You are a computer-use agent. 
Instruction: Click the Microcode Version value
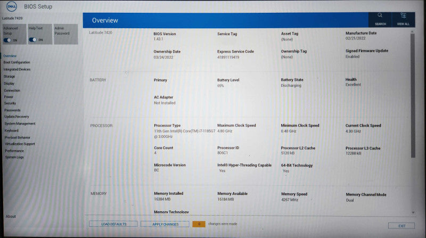click(x=157, y=170)
